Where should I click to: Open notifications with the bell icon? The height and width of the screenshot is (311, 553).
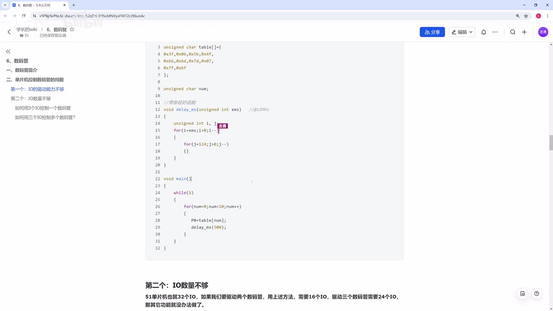(x=484, y=32)
